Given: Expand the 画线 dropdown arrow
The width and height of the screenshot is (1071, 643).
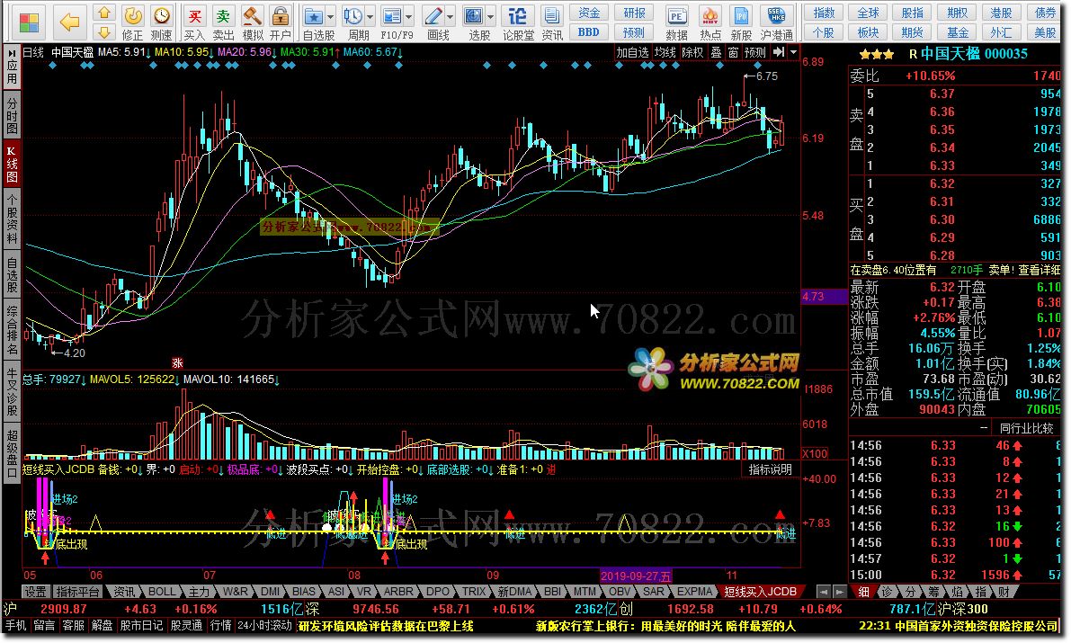Looking at the screenshot, I should pyautogui.click(x=451, y=17).
